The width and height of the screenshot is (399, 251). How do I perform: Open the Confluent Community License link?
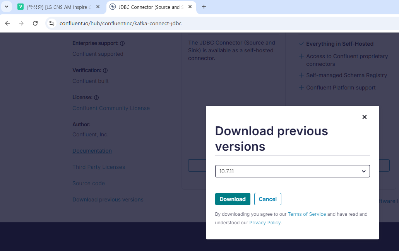tap(111, 108)
